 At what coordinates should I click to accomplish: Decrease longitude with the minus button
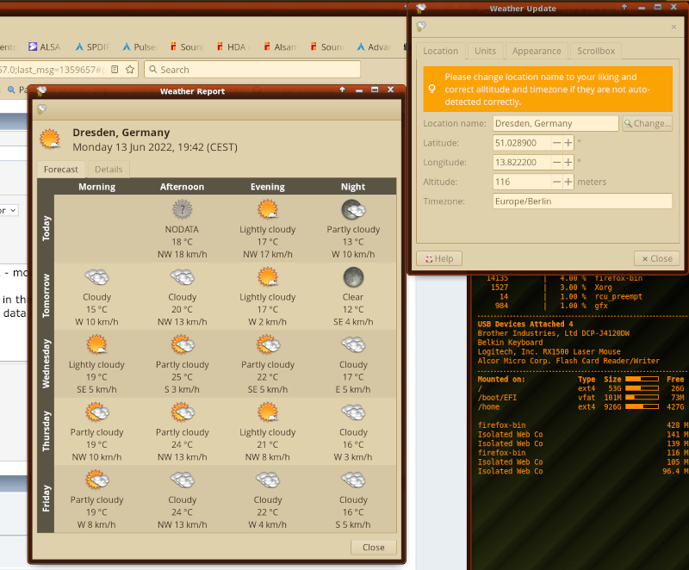coord(557,163)
